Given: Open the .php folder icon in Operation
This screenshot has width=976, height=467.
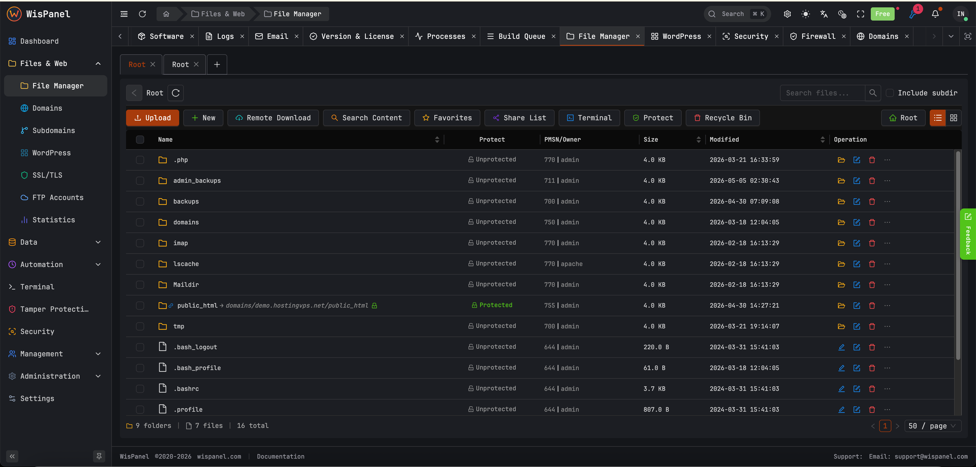Looking at the screenshot, I should [841, 160].
